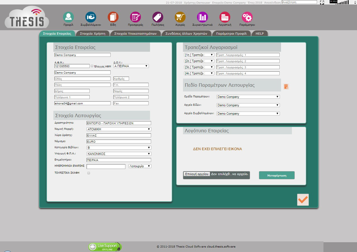
Task: Click the Αγορές shopping cart icon
Action: click(x=180, y=17)
